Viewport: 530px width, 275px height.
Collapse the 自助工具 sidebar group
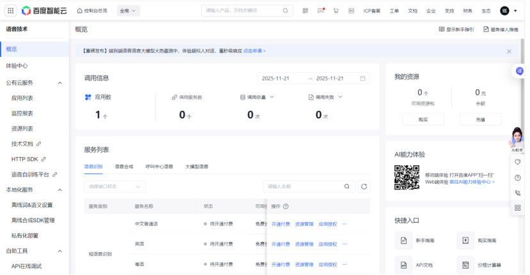pos(60,251)
